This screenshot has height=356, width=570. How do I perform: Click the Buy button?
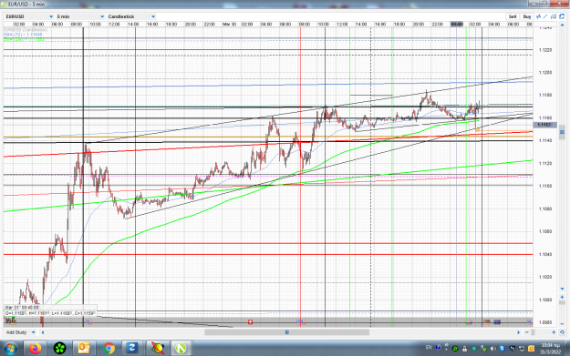(527, 16)
